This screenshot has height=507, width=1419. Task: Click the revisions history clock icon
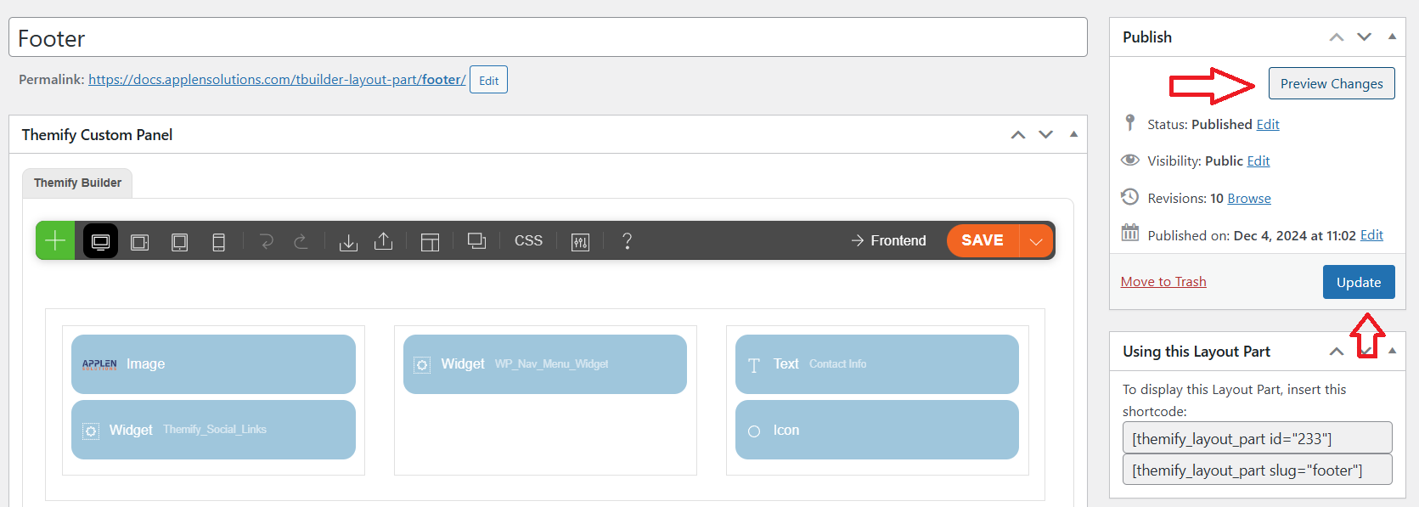(x=1129, y=197)
